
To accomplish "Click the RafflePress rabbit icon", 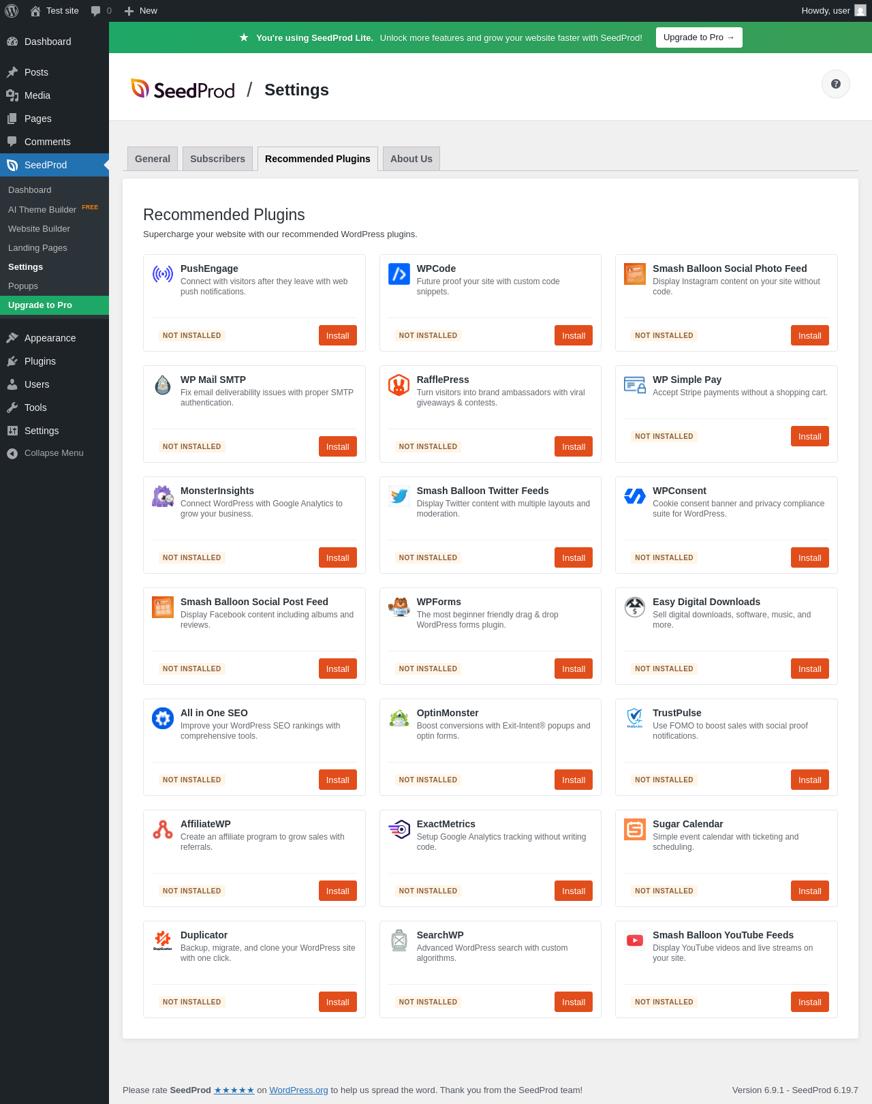I will [x=399, y=385].
